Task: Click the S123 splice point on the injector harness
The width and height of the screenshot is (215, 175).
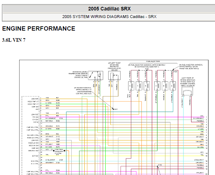Action: pos(173,70)
